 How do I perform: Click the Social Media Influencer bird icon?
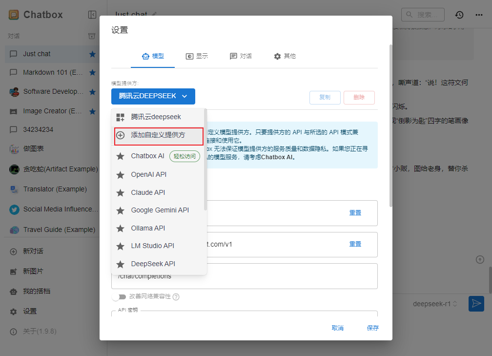[14, 209]
